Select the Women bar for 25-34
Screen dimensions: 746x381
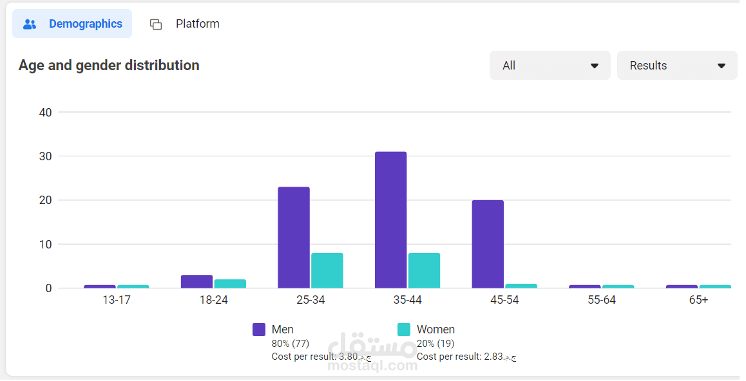point(327,270)
